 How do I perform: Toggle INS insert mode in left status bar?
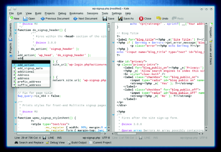[x=59, y=138]
